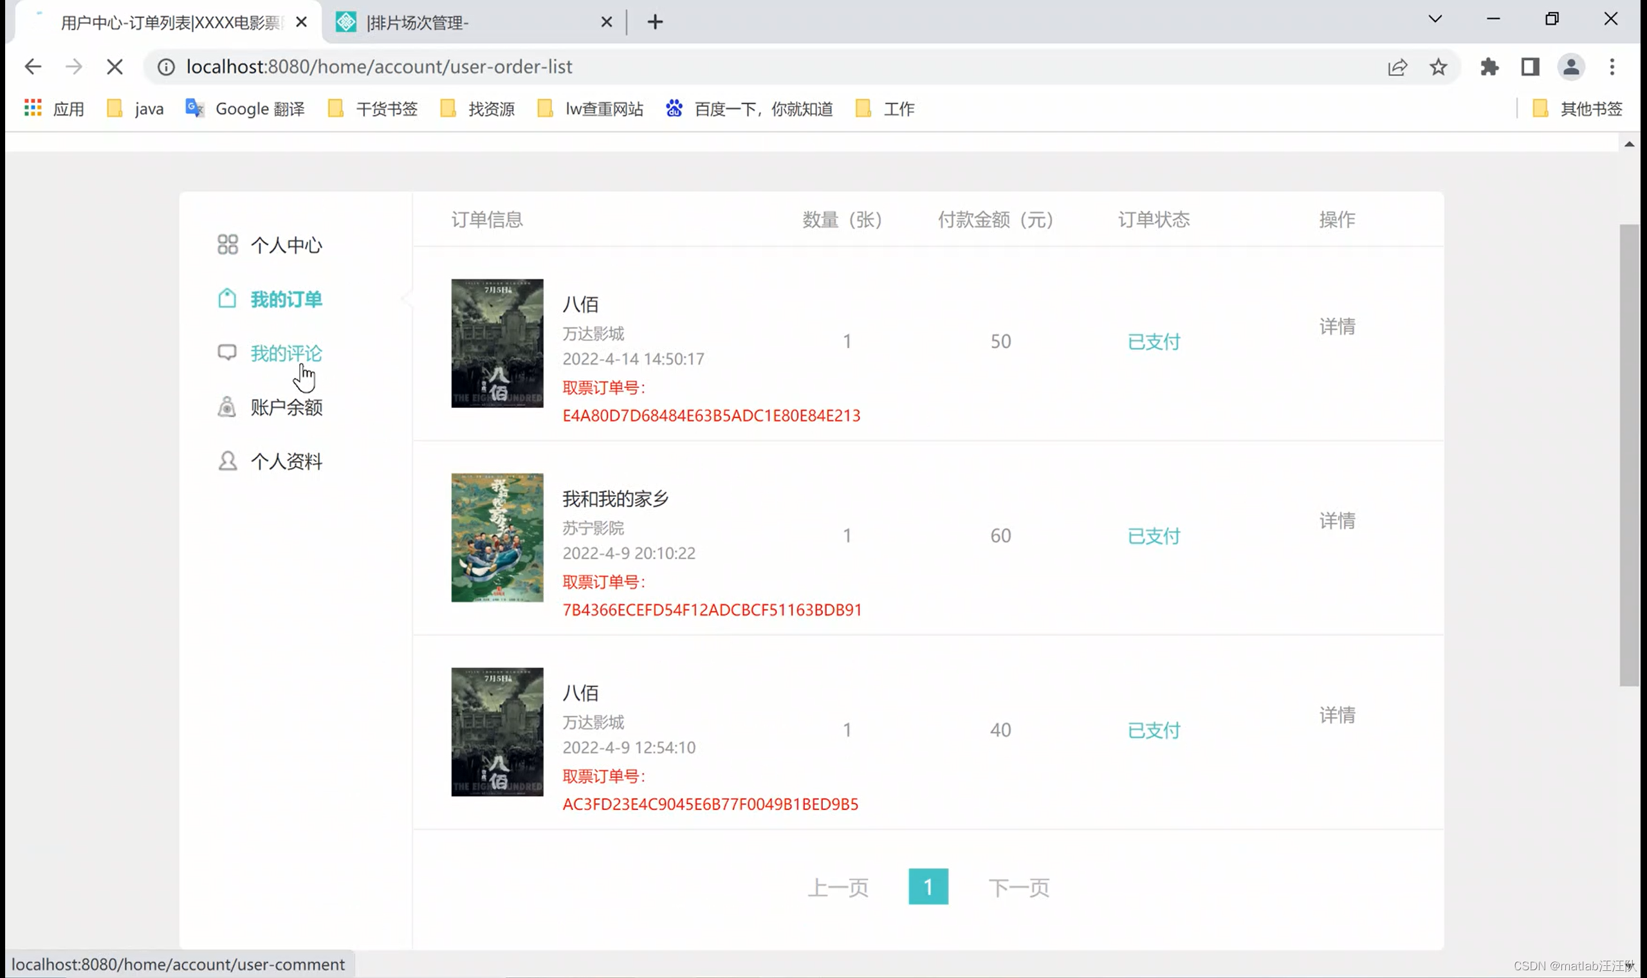Click the My Orders bag icon
Screen dimensions: 1647x978
point(226,299)
